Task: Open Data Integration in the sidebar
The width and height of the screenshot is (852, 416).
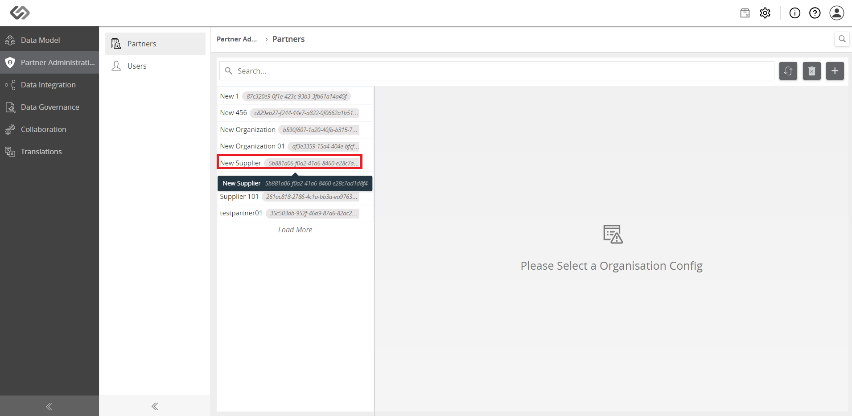Action: (x=49, y=85)
